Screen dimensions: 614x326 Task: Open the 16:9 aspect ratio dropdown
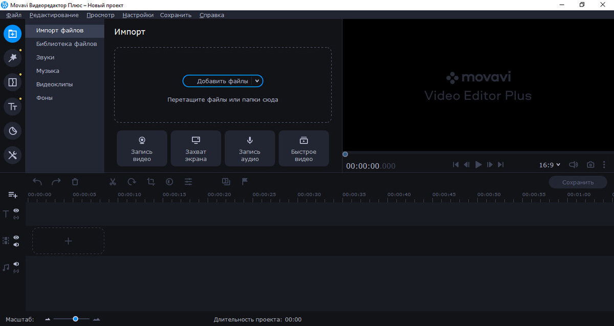point(550,165)
